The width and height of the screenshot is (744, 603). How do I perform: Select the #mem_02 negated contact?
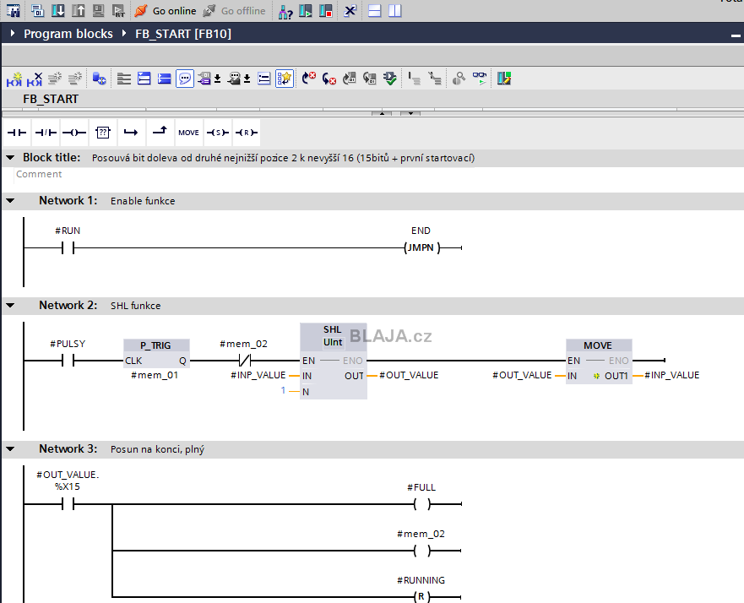[244, 361]
